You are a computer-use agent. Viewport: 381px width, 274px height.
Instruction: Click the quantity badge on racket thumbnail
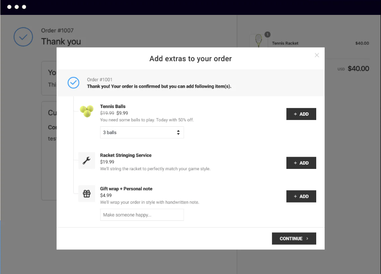click(267, 34)
